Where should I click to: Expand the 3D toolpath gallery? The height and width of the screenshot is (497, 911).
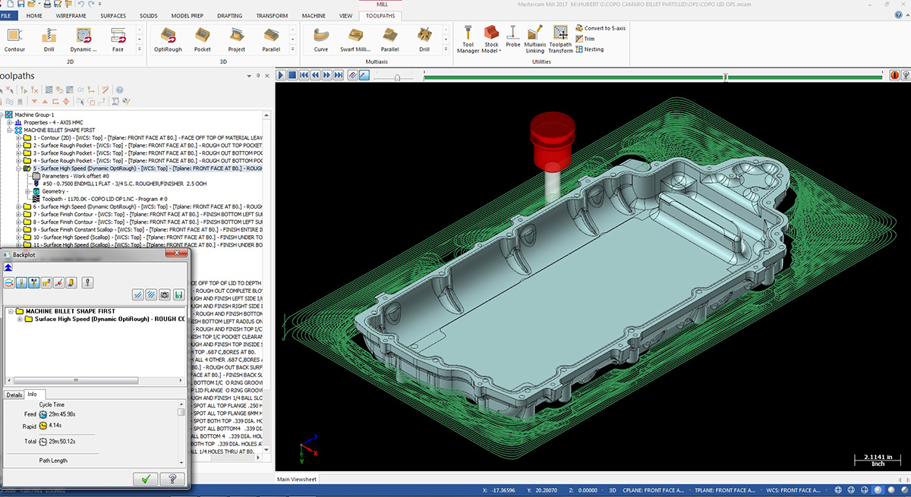pyautogui.click(x=293, y=51)
